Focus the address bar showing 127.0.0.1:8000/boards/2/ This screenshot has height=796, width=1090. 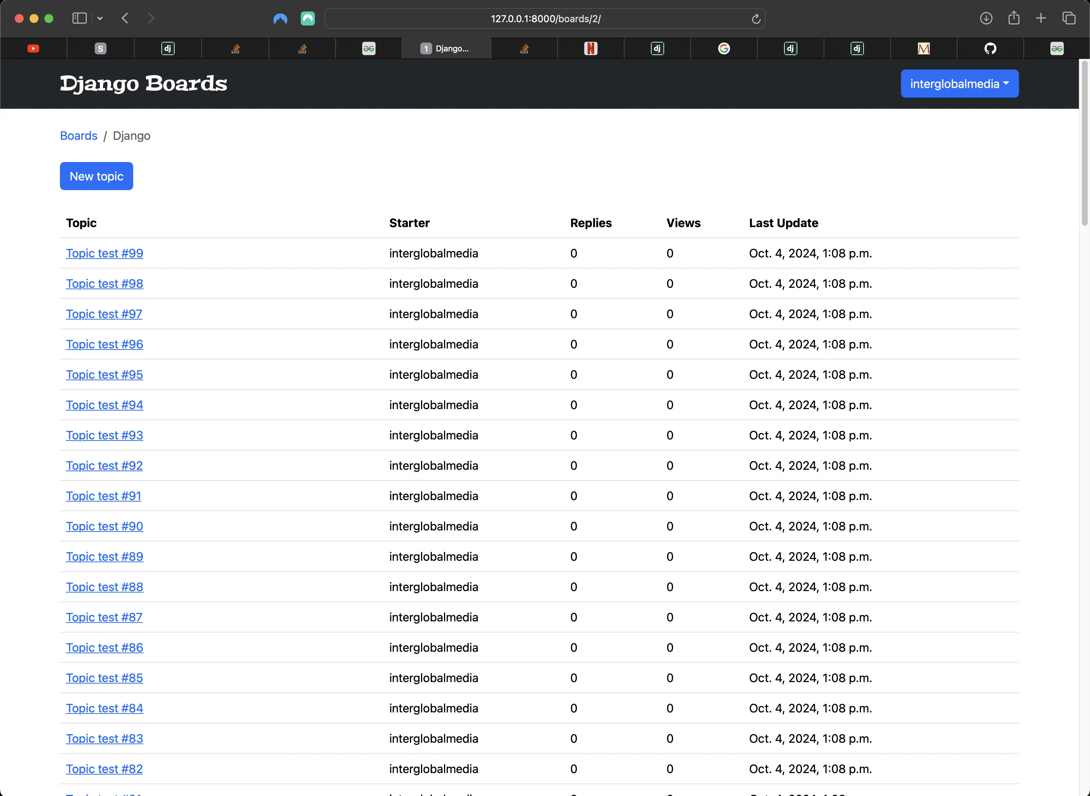click(545, 19)
